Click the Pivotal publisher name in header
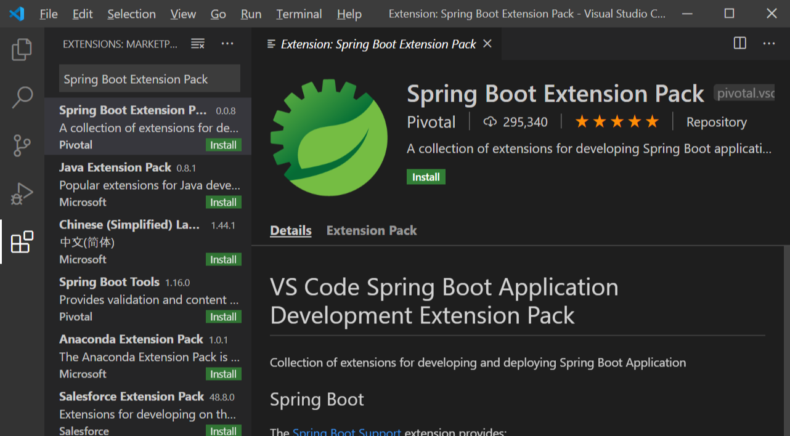Image resolution: width=790 pixels, height=436 pixels. tap(431, 122)
